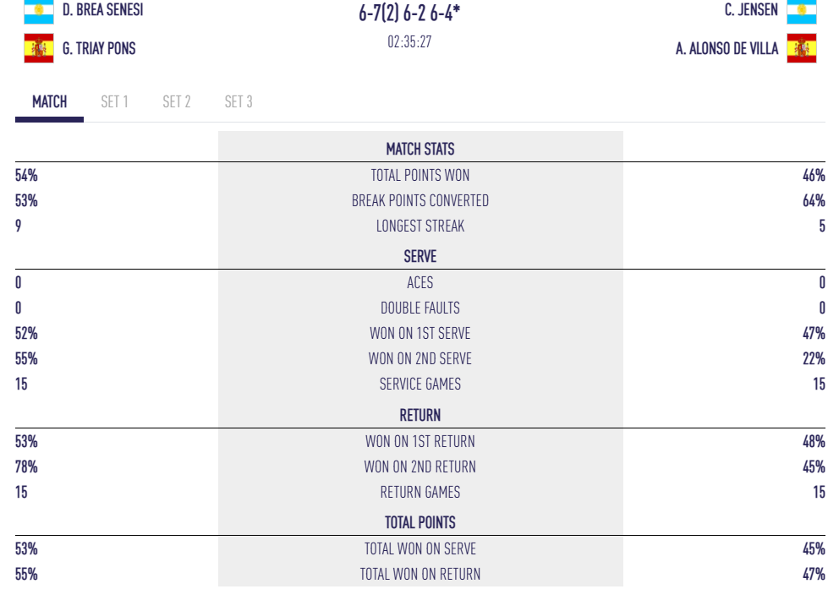This screenshot has width=839, height=600.
Task: Click the SERVE section header
Action: tap(420, 257)
